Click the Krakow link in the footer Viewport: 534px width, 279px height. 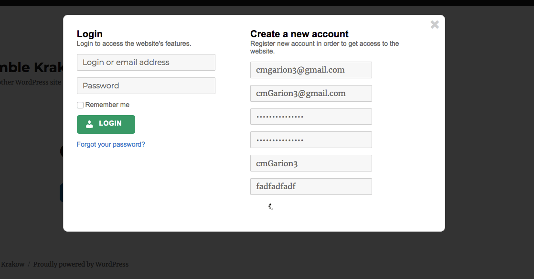coord(12,264)
